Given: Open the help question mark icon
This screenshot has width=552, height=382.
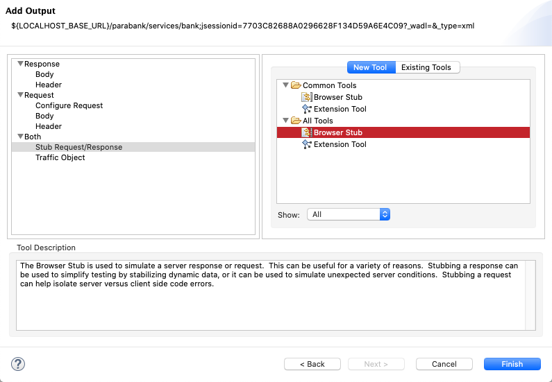Looking at the screenshot, I should (x=18, y=364).
